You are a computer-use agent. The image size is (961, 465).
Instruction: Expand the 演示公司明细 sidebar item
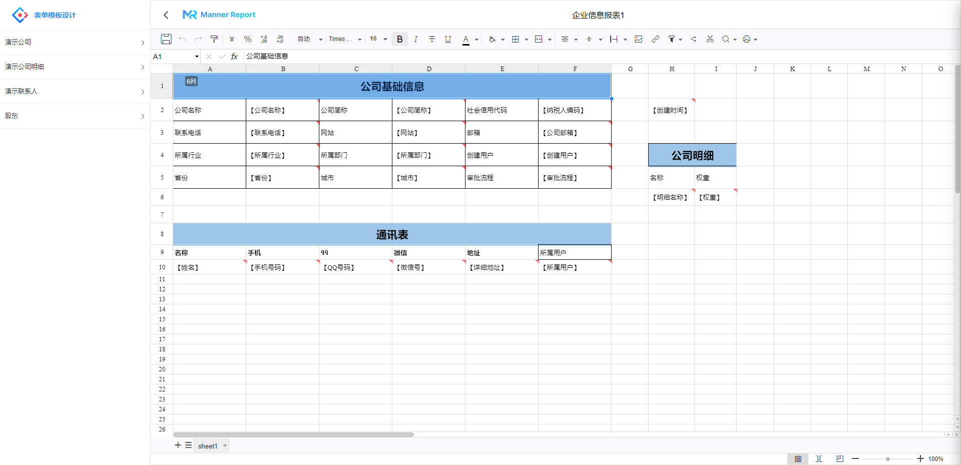(75, 67)
